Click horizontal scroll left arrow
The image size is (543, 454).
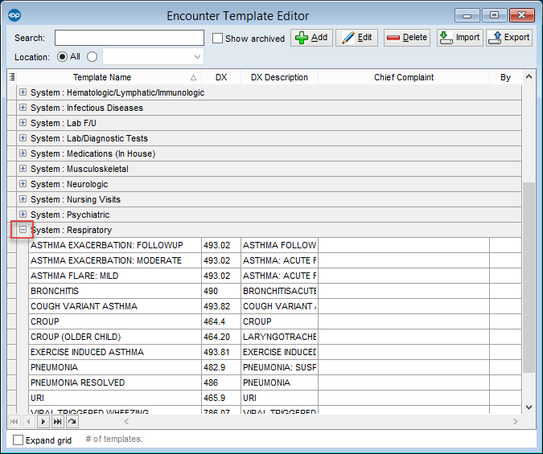[126, 421]
